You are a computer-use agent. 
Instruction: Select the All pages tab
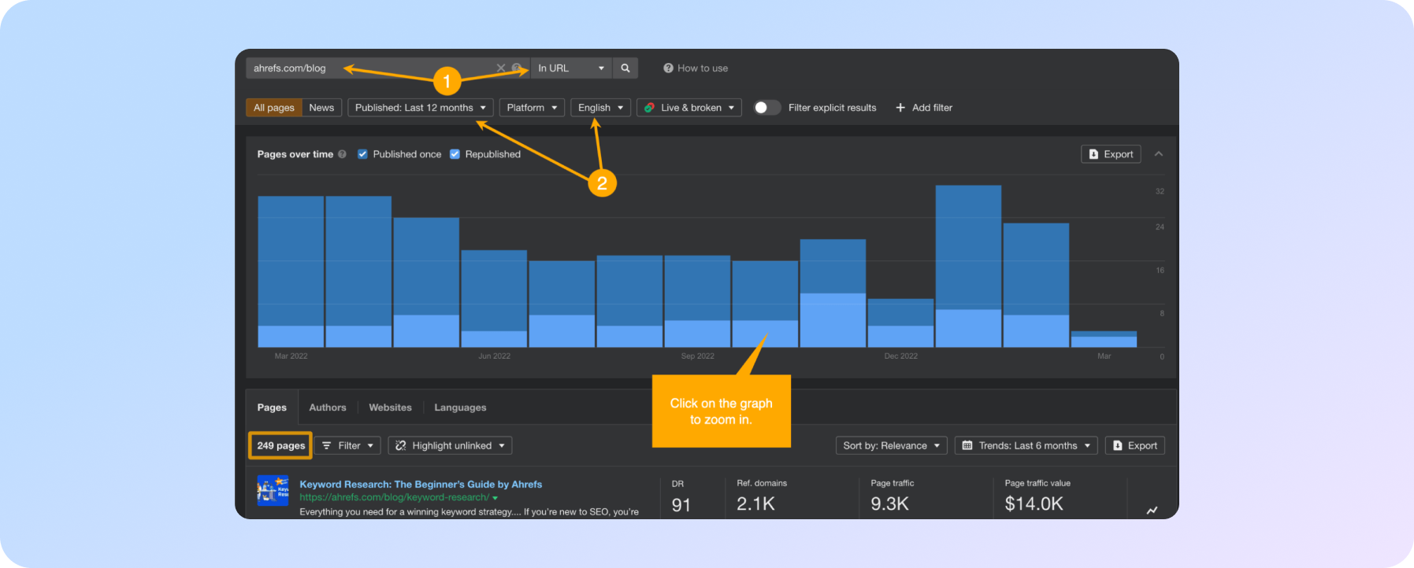[274, 108]
